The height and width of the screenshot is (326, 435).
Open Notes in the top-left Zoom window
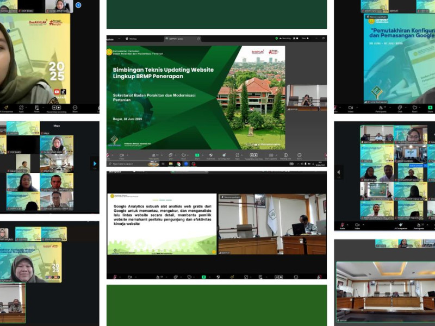[x=37, y=108]
